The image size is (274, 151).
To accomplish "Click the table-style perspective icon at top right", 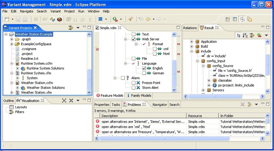I will (235, 19).
